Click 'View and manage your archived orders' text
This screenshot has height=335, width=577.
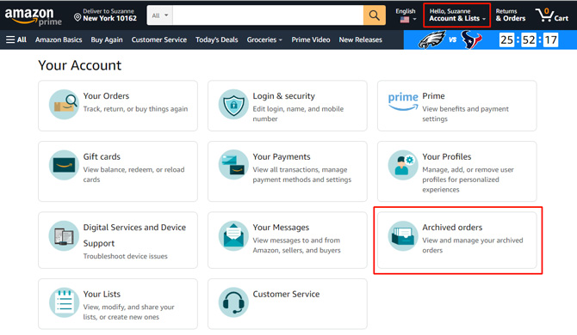[x=473, y=245]
